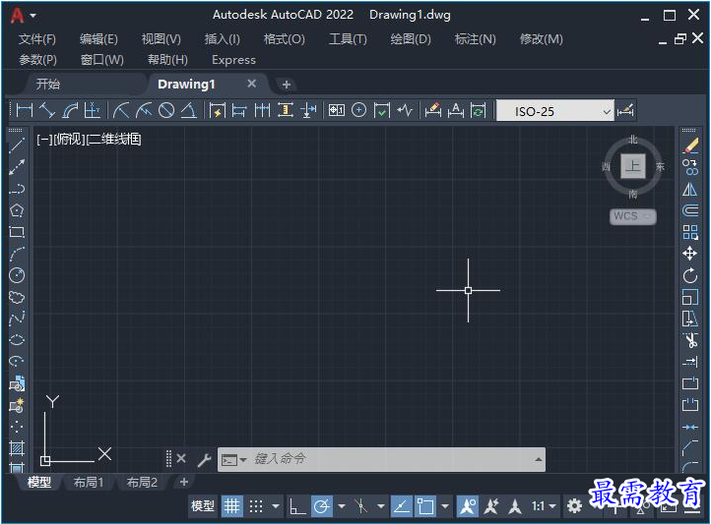Select the Baseline dimension tool
The width and height of the screenshot is (711, 524).
(239, 110)
